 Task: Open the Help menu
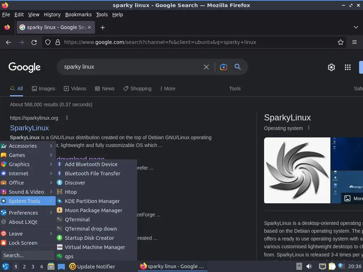(x=118, y=15)
